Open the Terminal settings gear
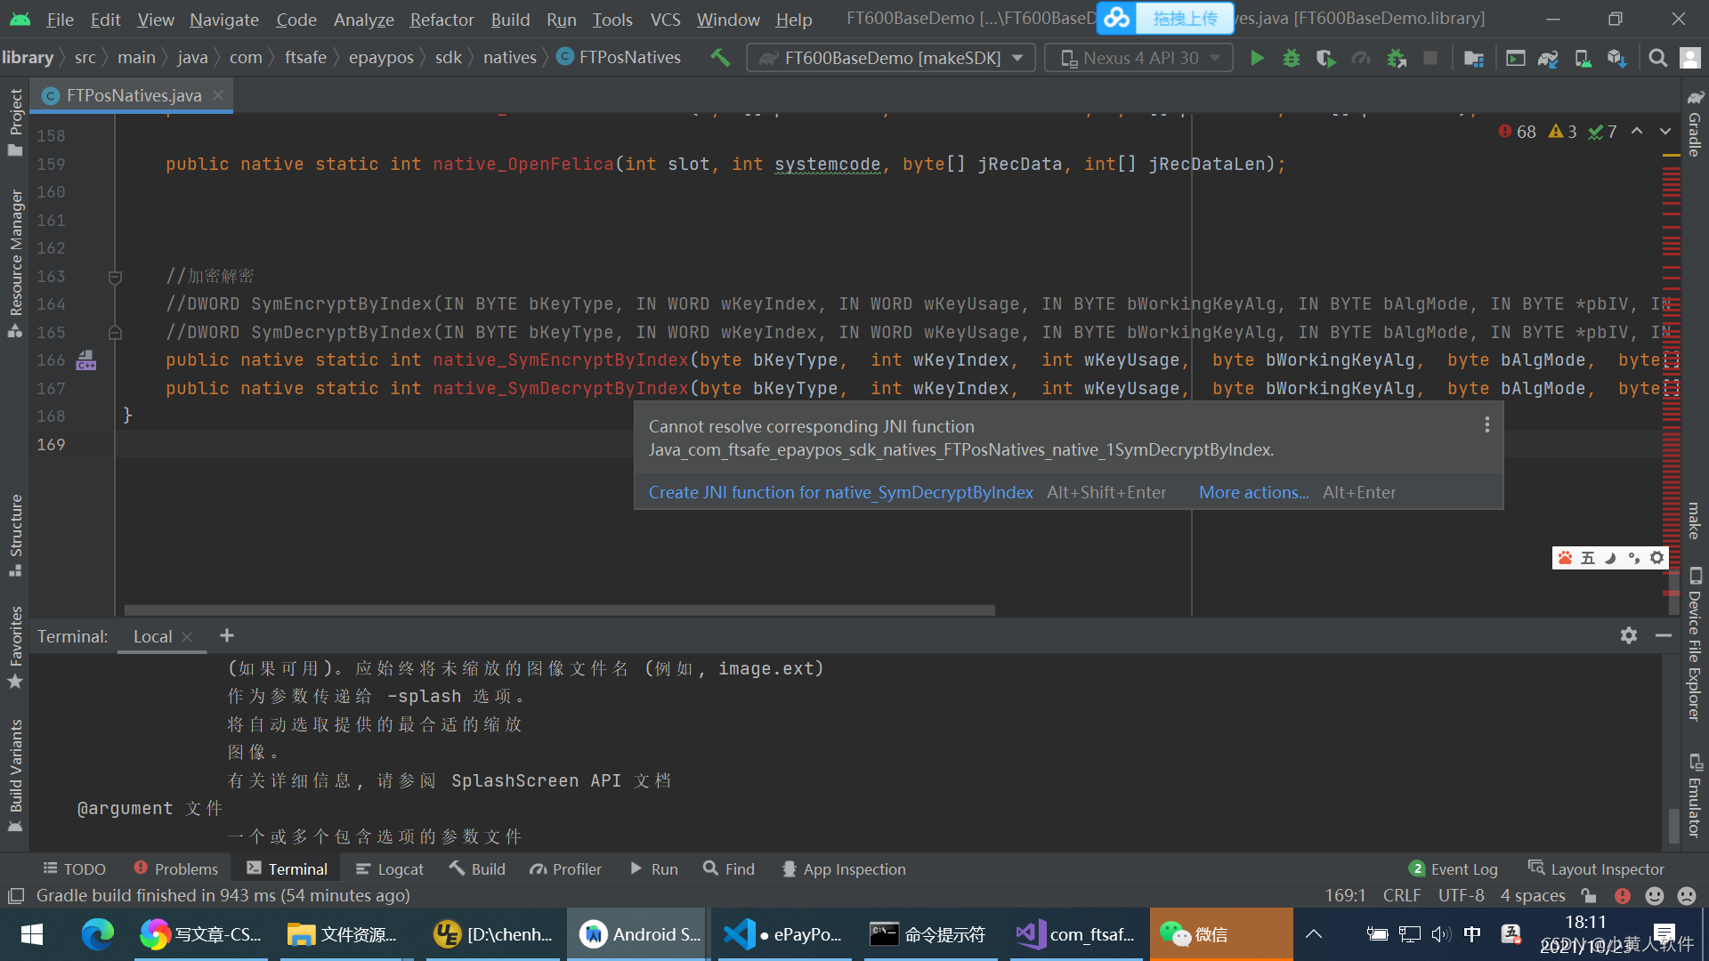Image resolution: width=1709 pixels, height=961 pixels. pos(1628,635)
